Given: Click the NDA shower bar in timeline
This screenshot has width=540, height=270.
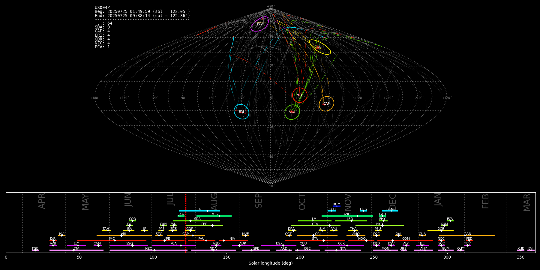Looking at the screenshot, I should [213, 250].
